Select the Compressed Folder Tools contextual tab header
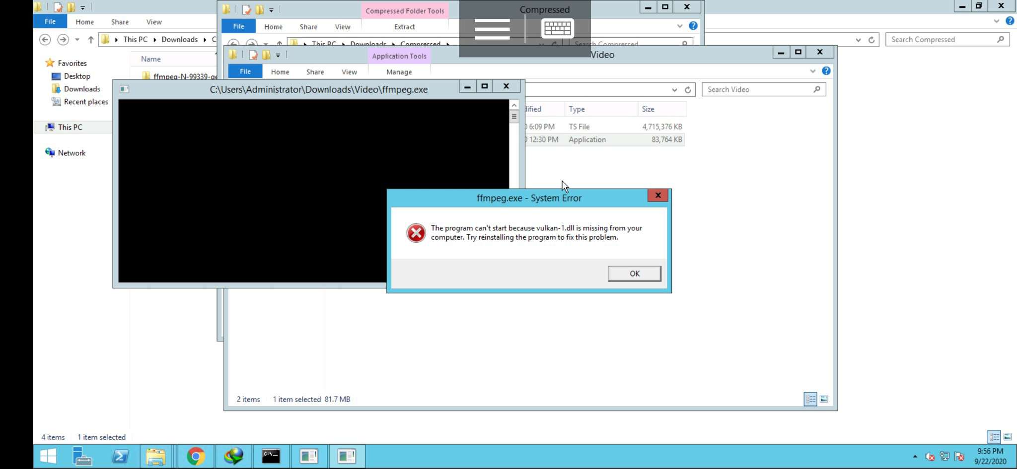 (x=405, y=11)
